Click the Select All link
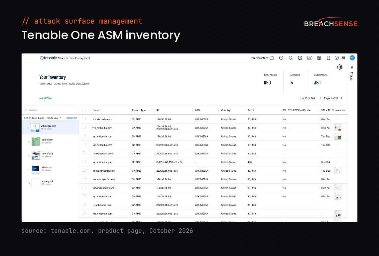 [x=71, y=118]
